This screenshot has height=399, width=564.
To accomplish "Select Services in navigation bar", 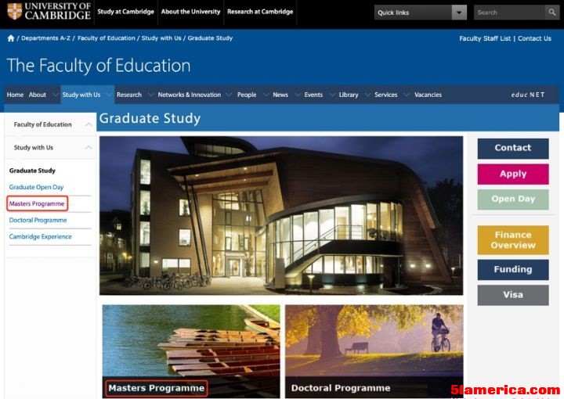I will click(386, 95).
